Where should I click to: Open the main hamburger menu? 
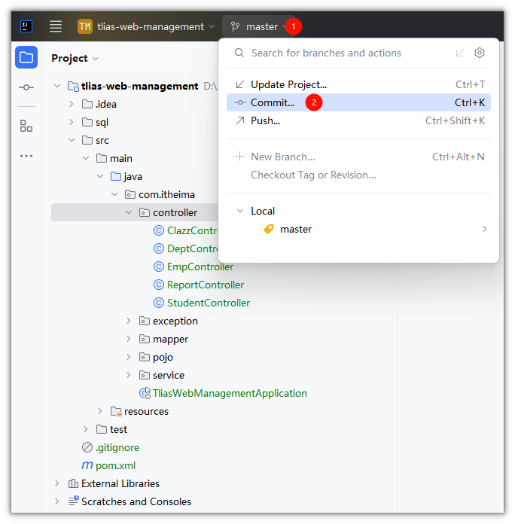point(56,26)
